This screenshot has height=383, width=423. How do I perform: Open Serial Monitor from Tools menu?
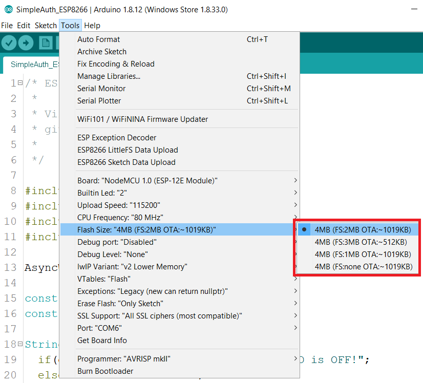(179, 89)
